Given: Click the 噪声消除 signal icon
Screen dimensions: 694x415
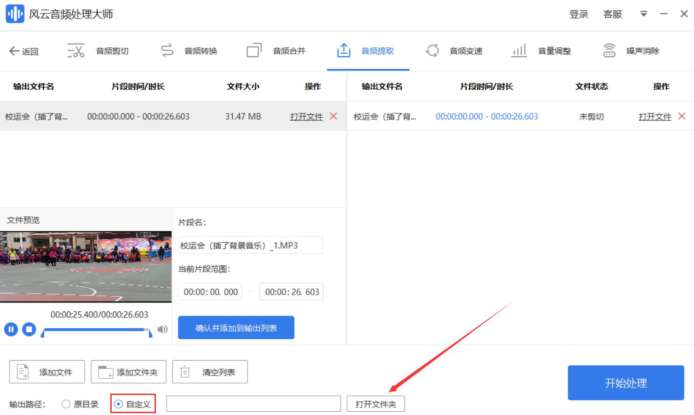Looking at the screenshot, I should point(609,50).
